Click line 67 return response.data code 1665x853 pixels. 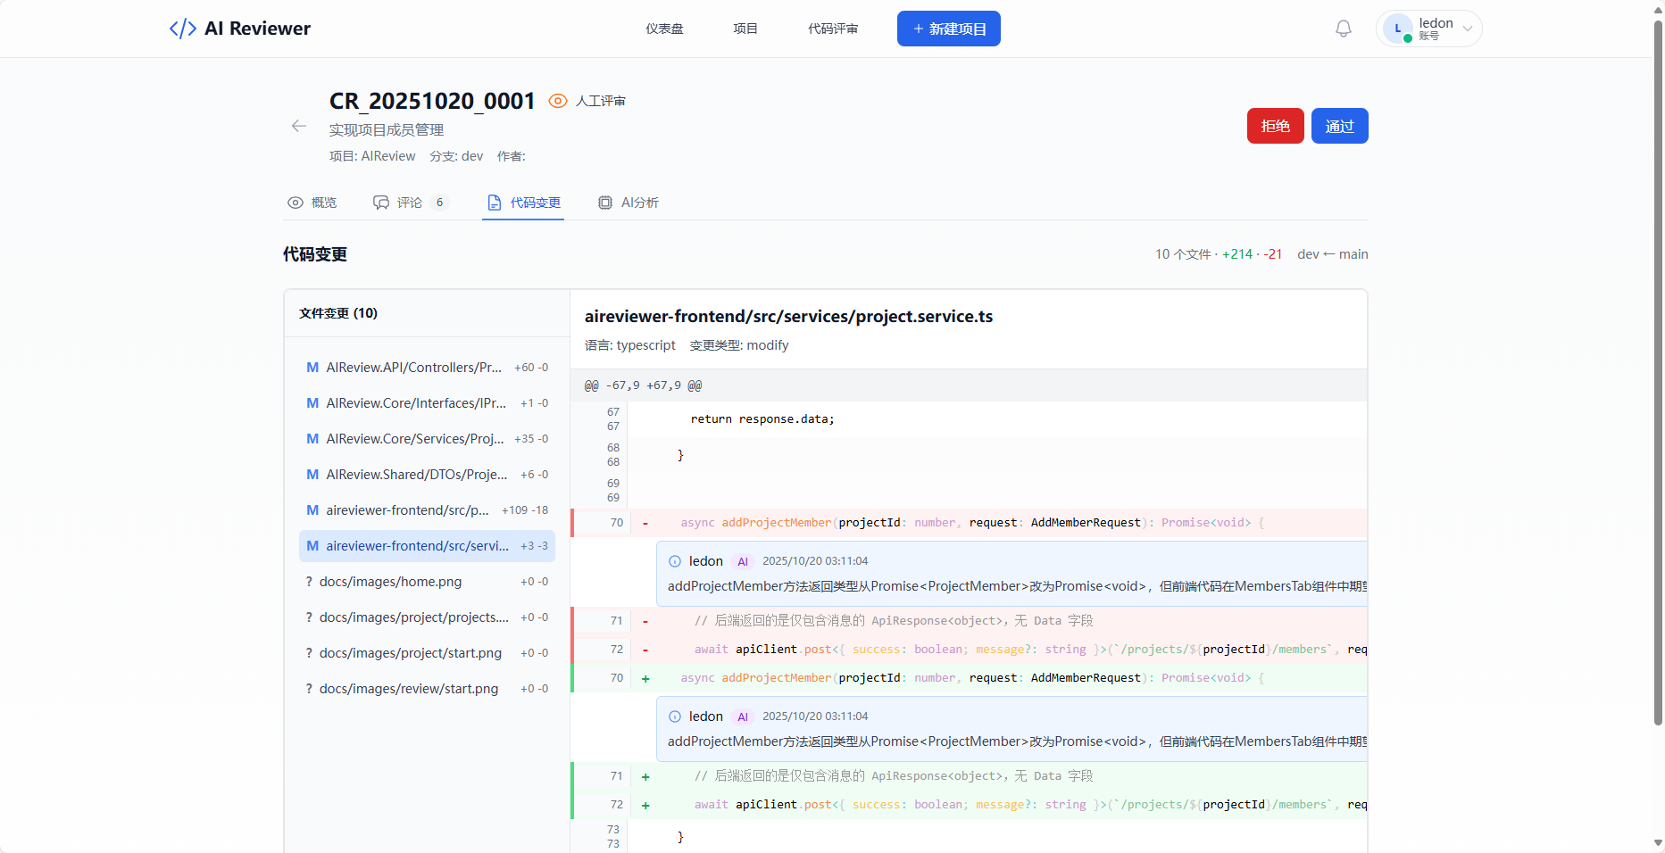[x=762, y=419]
